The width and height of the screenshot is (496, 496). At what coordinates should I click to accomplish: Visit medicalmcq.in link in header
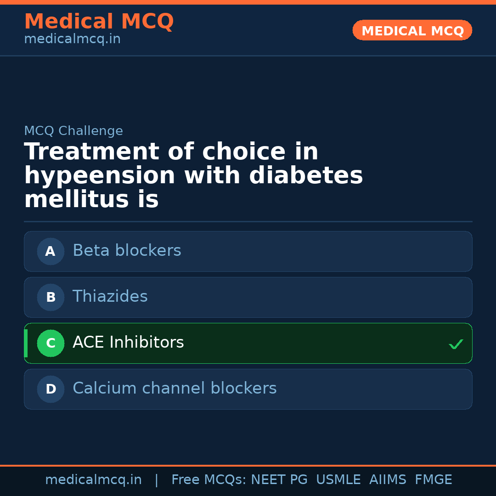pos(72,39)
